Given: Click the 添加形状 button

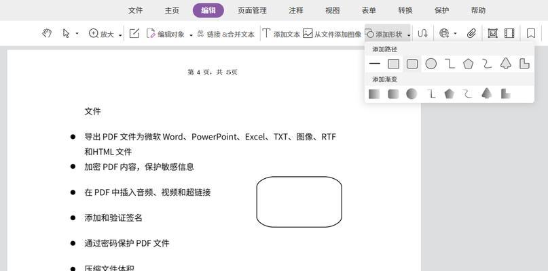Looking at the screenshot, I should click(x=384, y=34).
